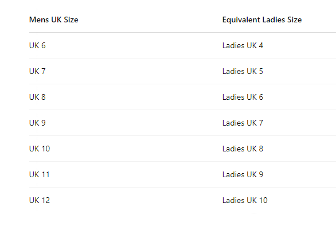Click the number 12 in the last row
Screen dimensions: 336x234
(x=46, y=200)
